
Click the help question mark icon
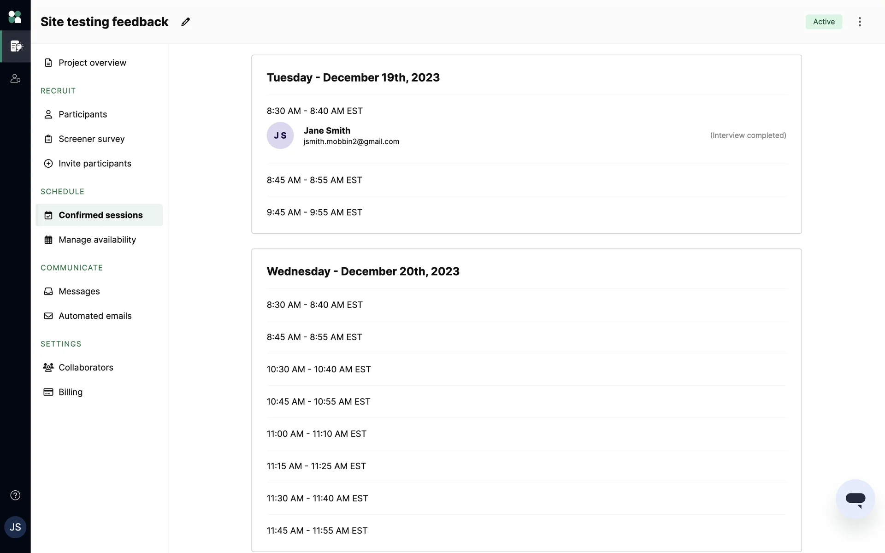coord(15,495)
